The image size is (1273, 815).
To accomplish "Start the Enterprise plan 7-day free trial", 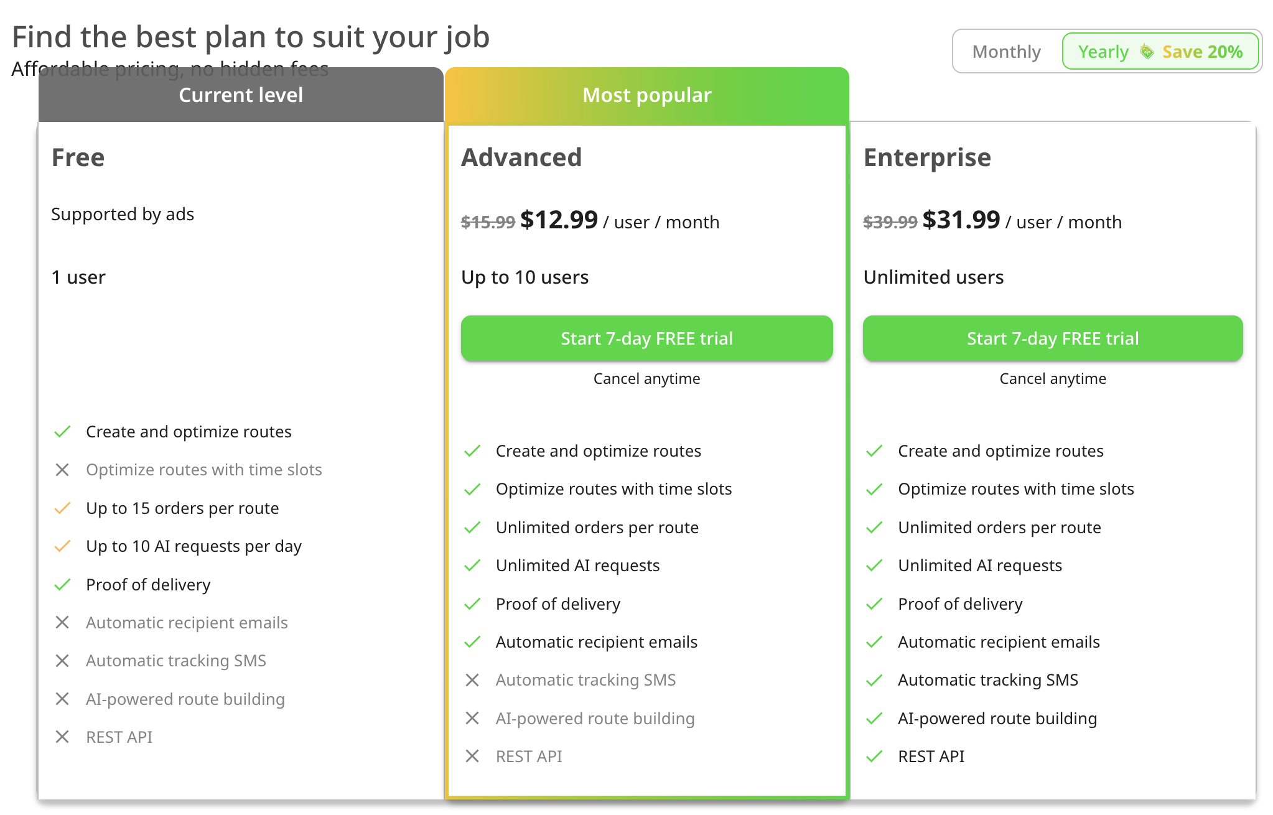I will point(1053,338).
